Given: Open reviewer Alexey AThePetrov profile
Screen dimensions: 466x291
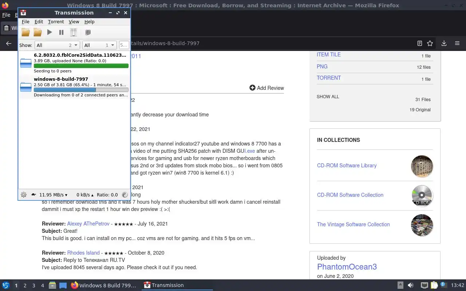Looking at the screenshot, I should pos(88,224).
